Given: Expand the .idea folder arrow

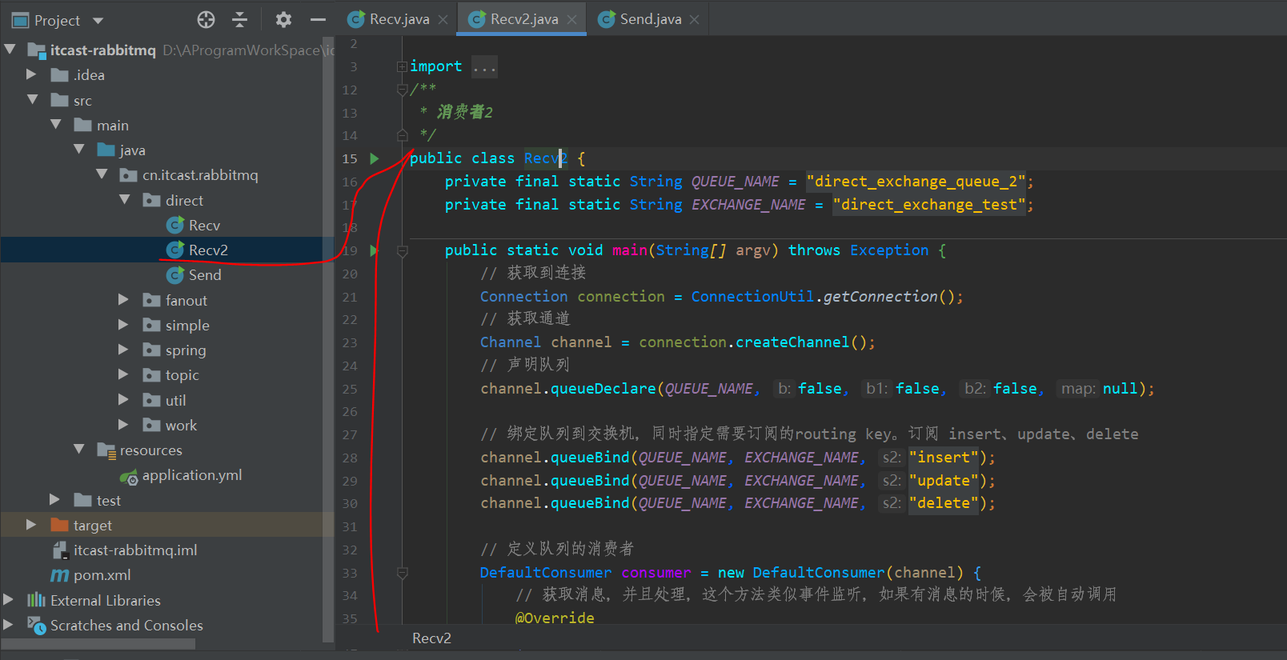Looking at the screenshot, I should pyautogui.click(x=32, y=74).
